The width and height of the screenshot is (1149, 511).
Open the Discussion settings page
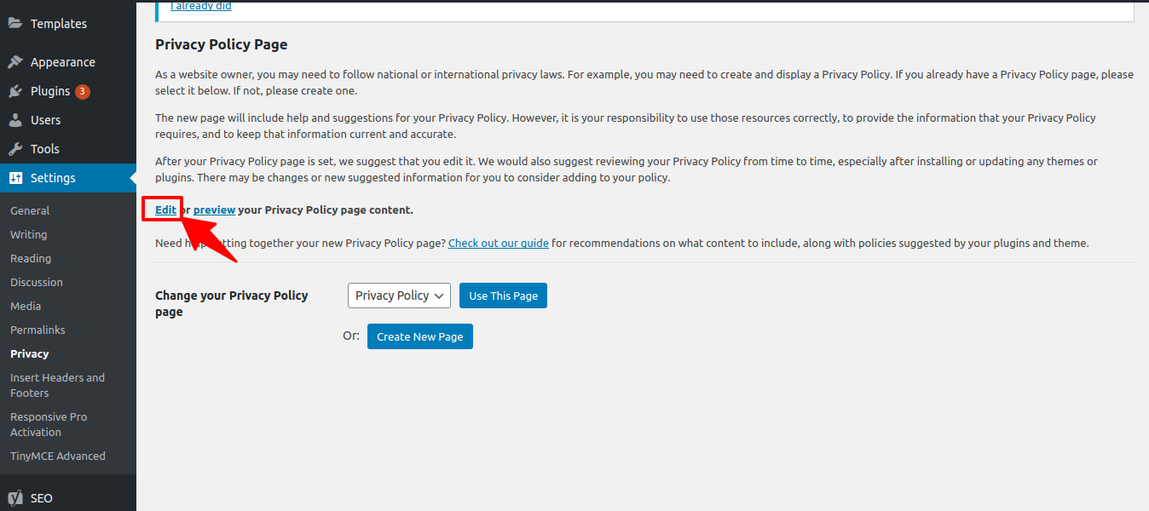(36, 282)
